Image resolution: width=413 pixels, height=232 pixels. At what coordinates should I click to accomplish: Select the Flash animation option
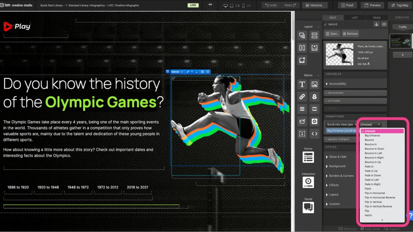(382, 188)
